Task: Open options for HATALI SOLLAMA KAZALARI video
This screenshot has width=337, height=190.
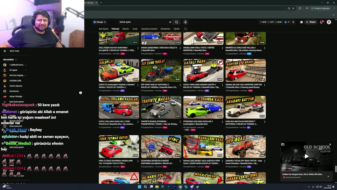Action: coord(138,122)
